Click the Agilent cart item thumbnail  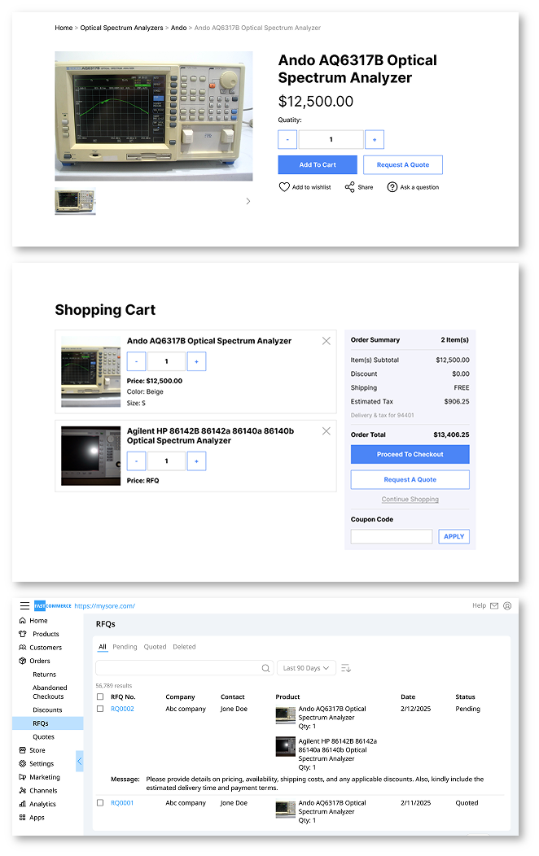[90, 456]
